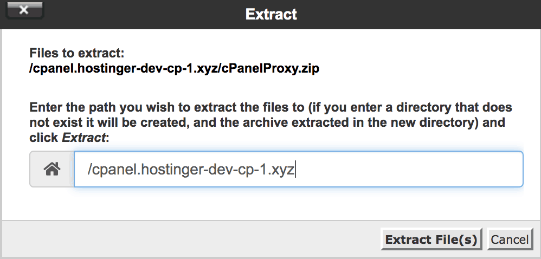
Task: Click the word 'Files' in the top label
Action: pos(43,54)
